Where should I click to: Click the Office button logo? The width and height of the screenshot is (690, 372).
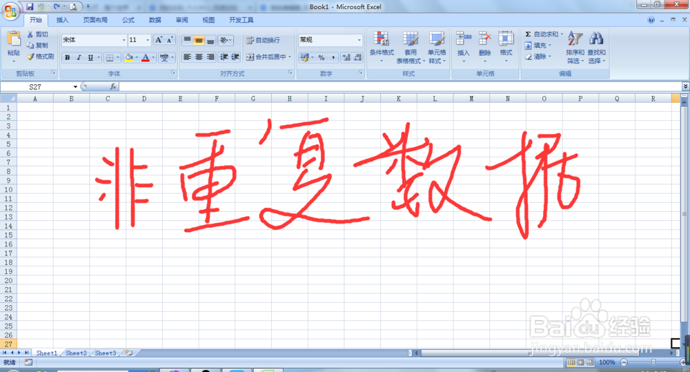(x=10, y=10)
